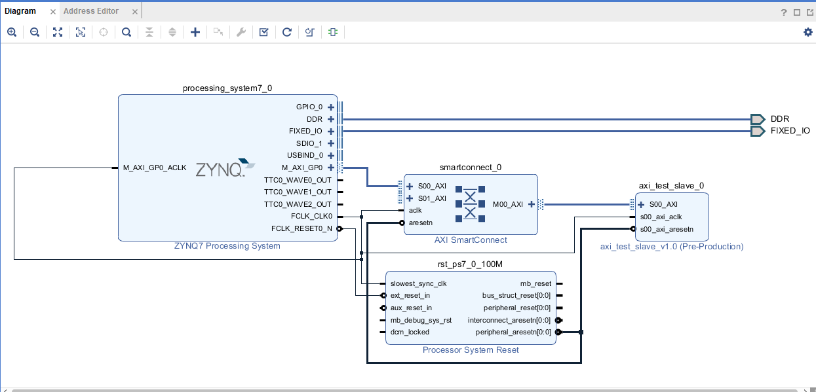Click the horizontal scrollbar below the diagram
The image size is (816, 392).
(405, 390)
